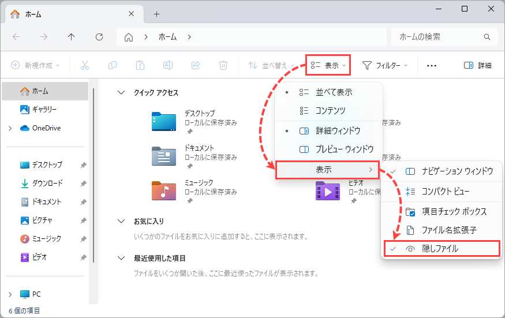Image resolution: width=505 pixels, height=318 pixels.
Task: Click the navigation pane scrollbar
Action: [x=93, y=175]
